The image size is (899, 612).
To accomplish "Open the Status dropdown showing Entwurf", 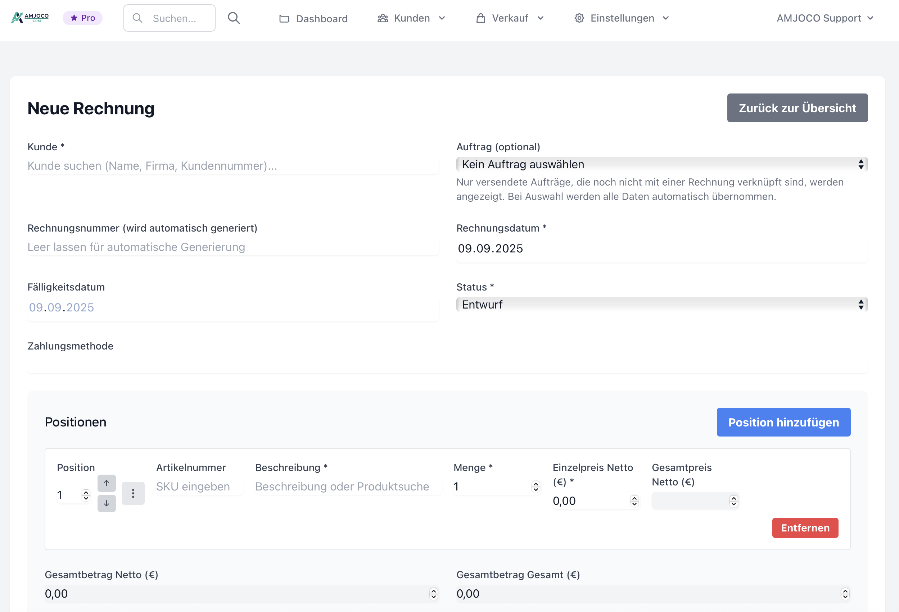I will 661,305.
